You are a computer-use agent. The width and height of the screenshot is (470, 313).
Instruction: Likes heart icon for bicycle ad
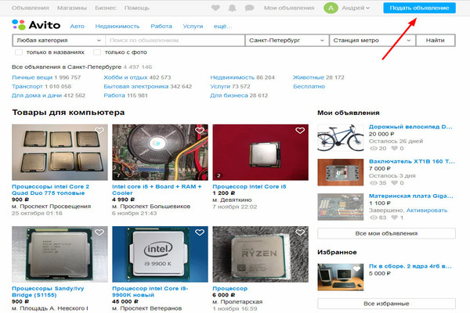tap(395, 148)
